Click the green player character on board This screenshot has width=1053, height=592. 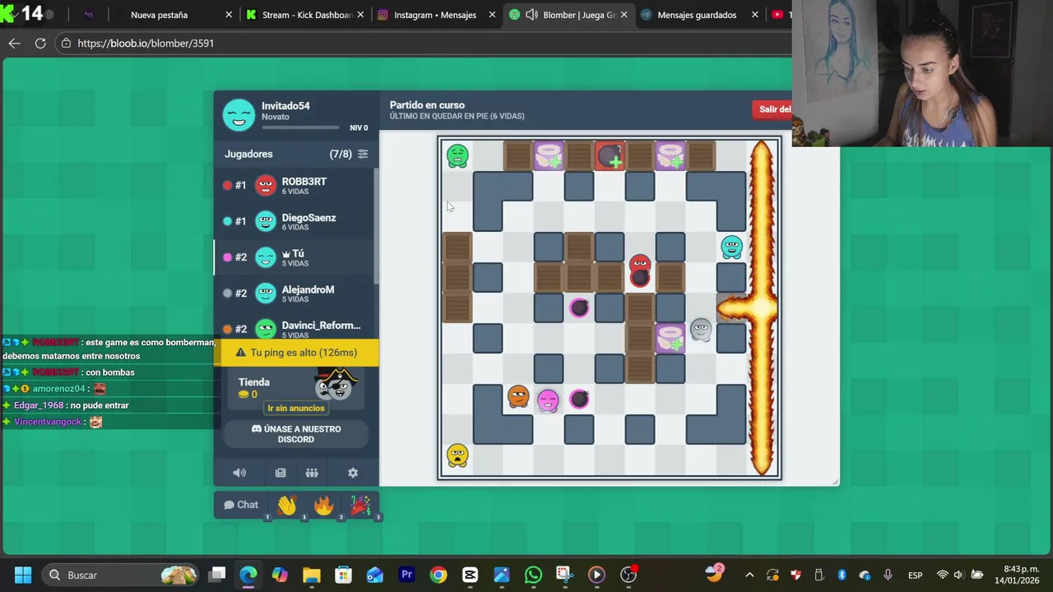(x=457, y=155)
